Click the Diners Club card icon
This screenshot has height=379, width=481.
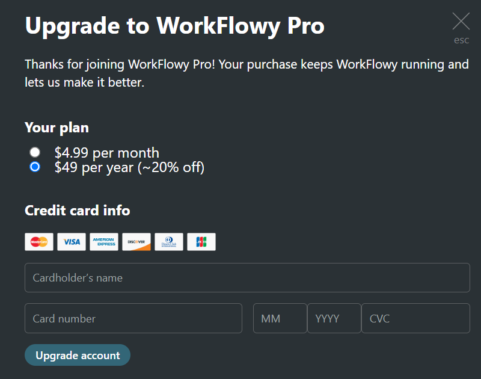(x=169, y=242)
